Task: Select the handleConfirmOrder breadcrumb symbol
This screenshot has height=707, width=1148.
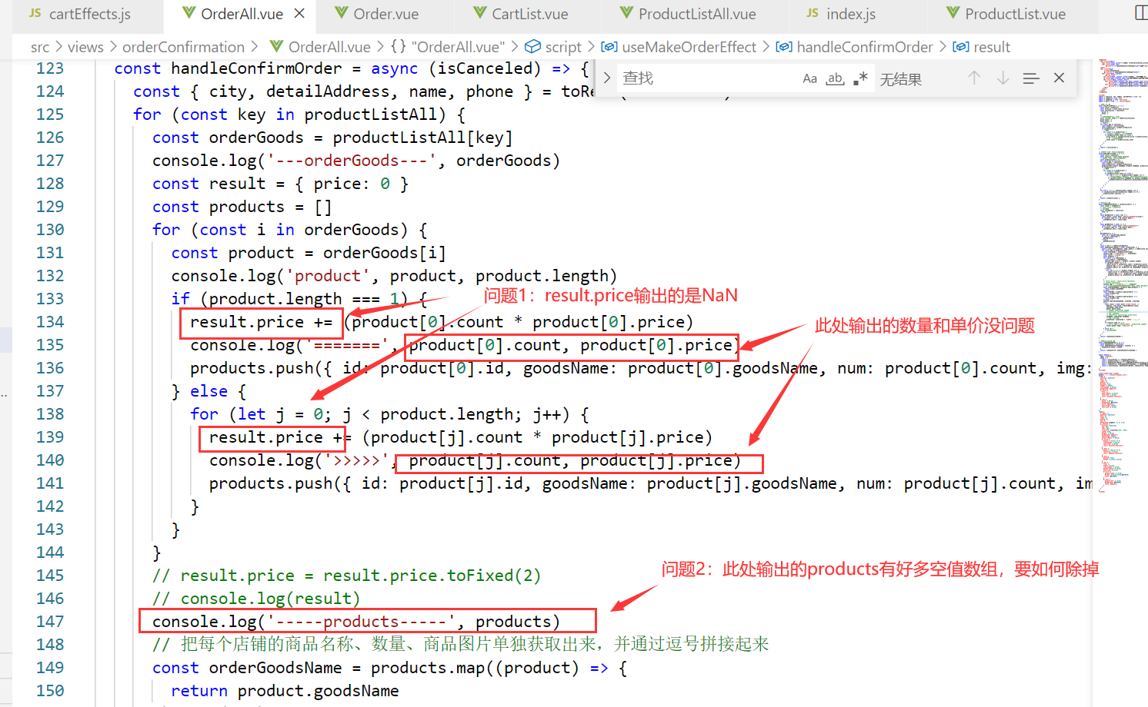Action: tap(855, 48)
